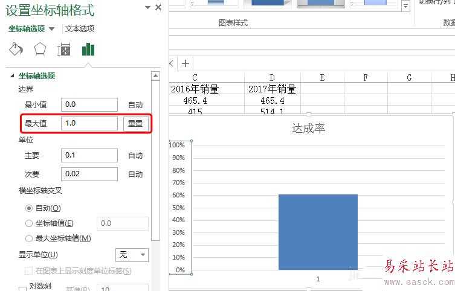Click 自动 button beside 最小值
Viewport: 455px width, 291px height.
click(135, 105)
